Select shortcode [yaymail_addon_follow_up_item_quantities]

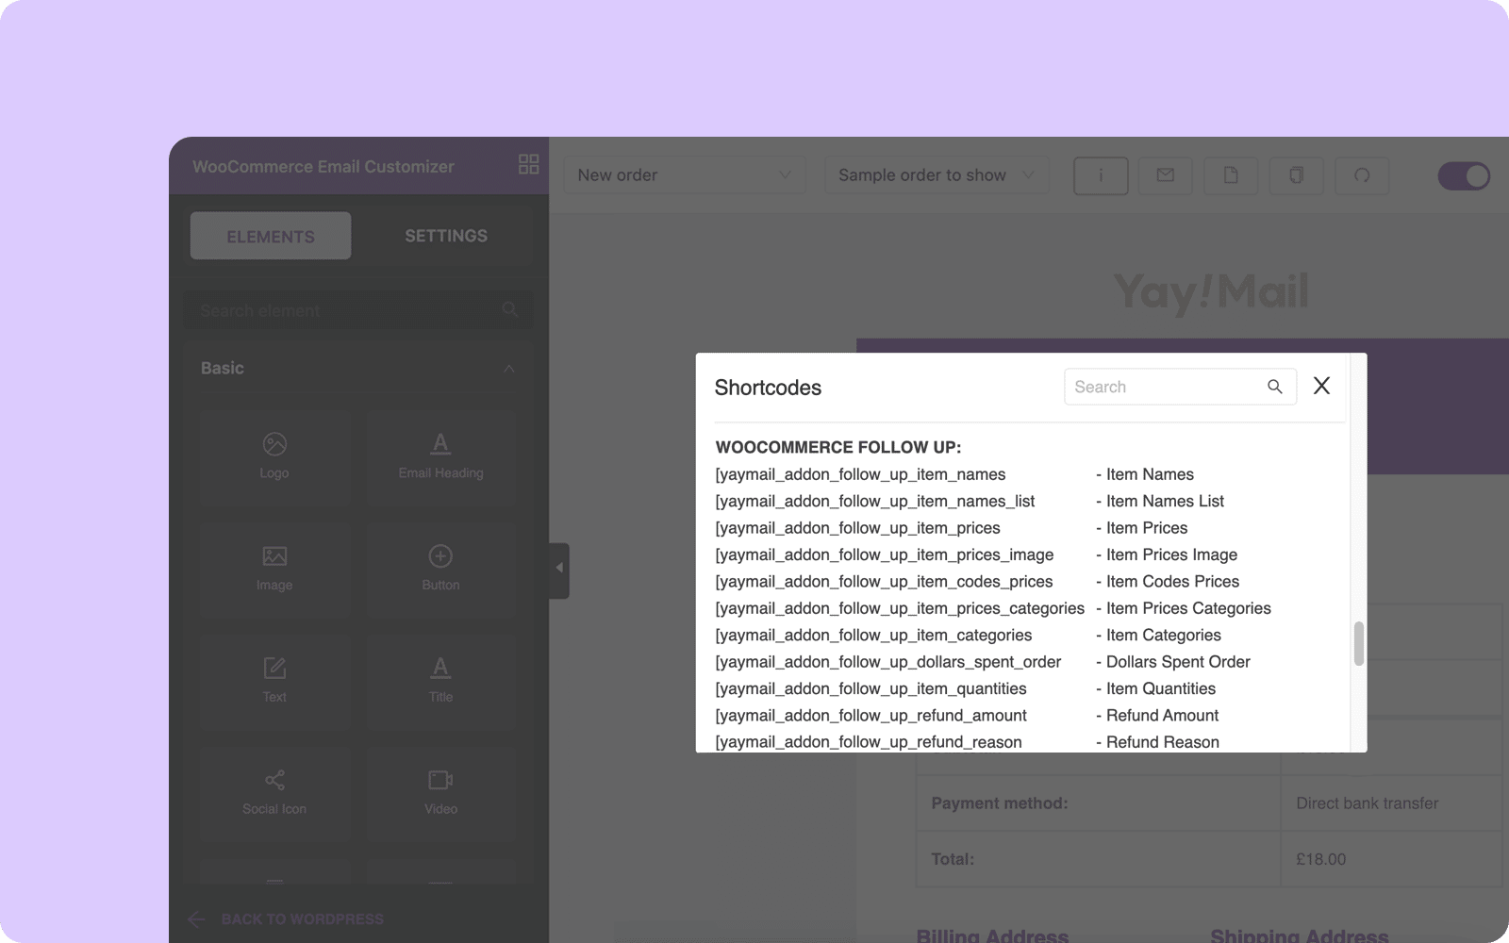click(x=871, y=688)
